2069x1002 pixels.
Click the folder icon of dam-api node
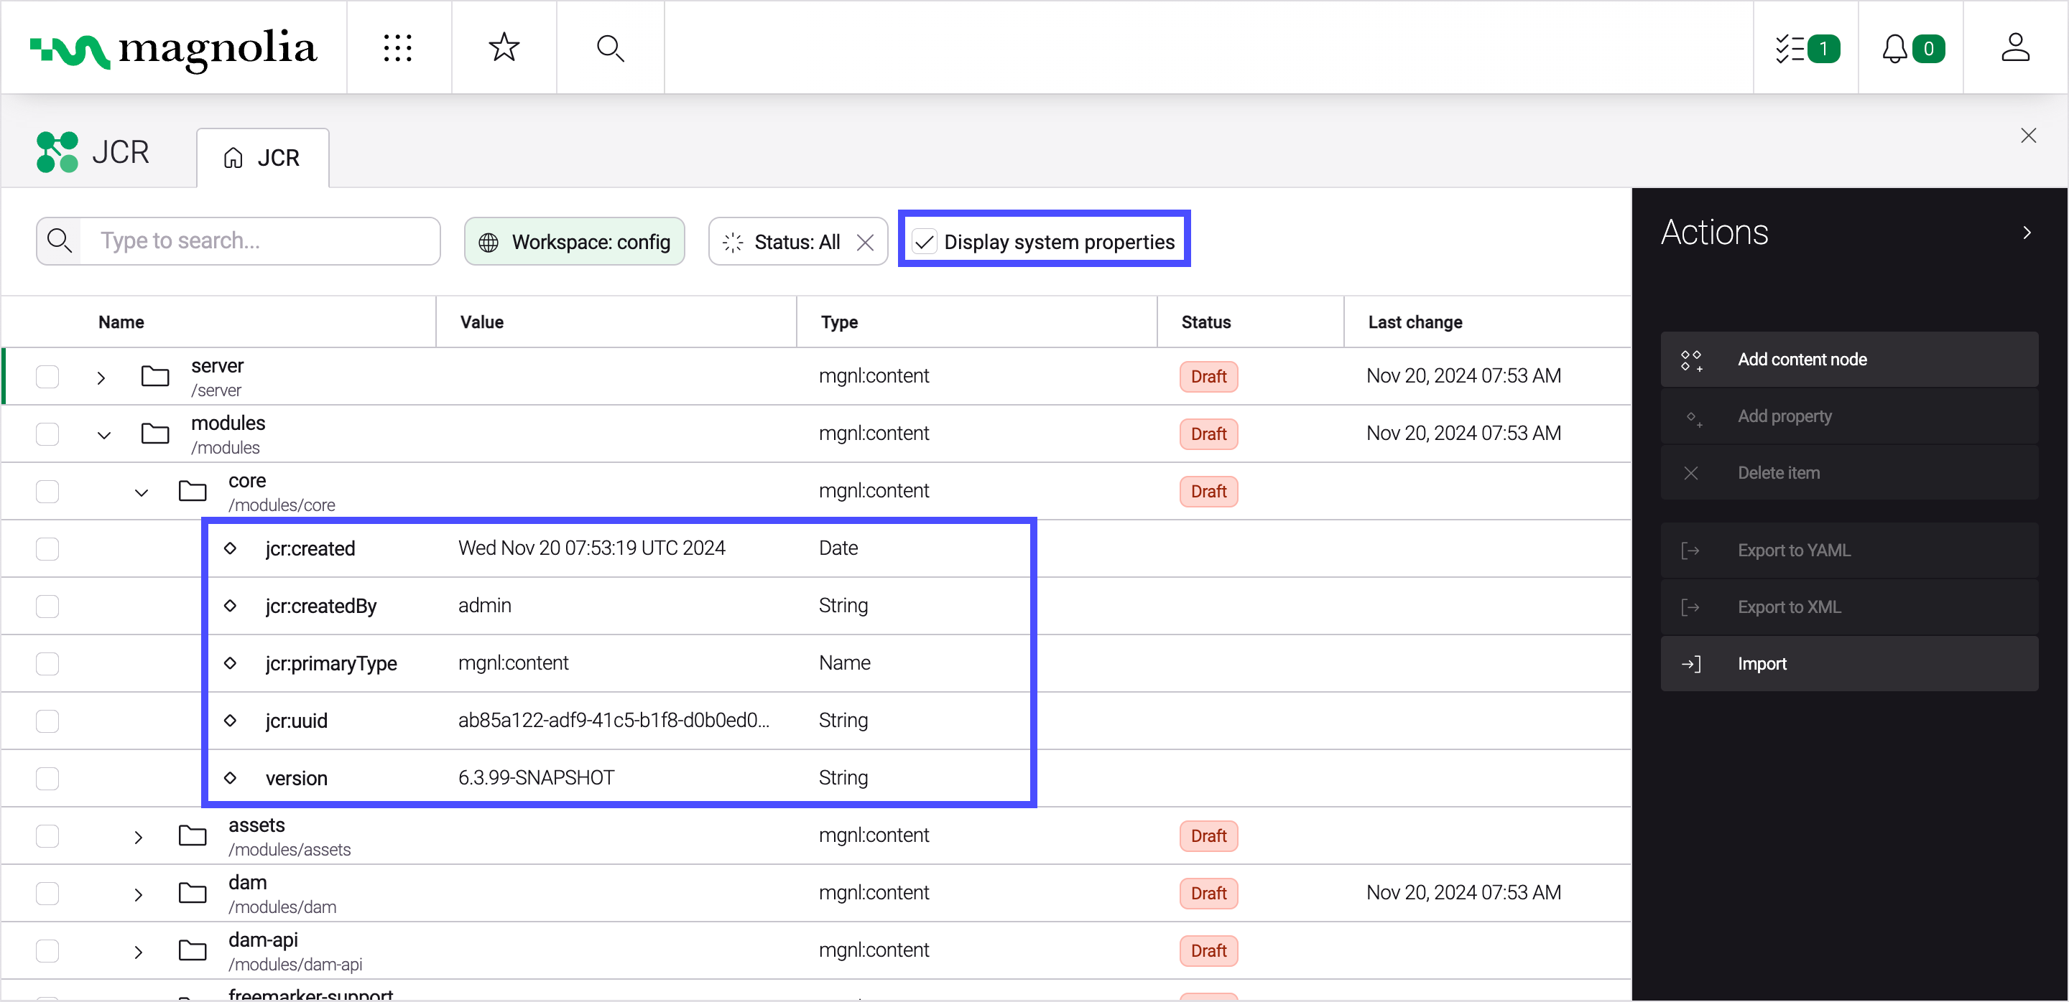point(192,950)
